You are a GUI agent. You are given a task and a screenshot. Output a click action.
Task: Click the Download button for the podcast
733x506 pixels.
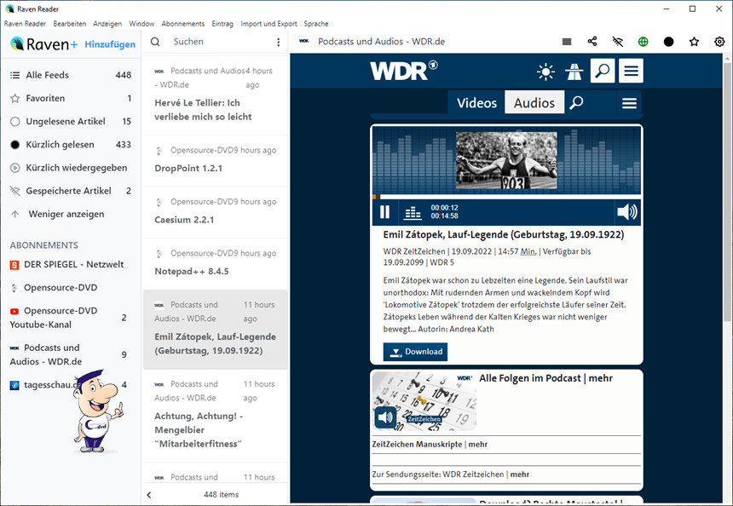tap(415, 352)
